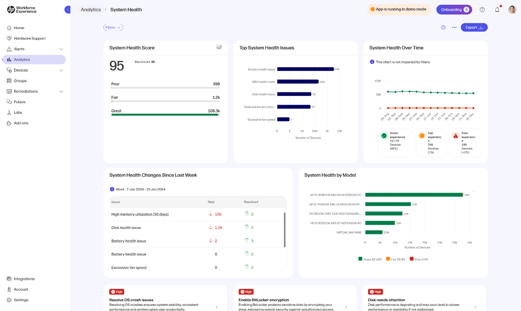
Task: Open Hardware Support in the sidebar
Action: (x=30, y=39)
